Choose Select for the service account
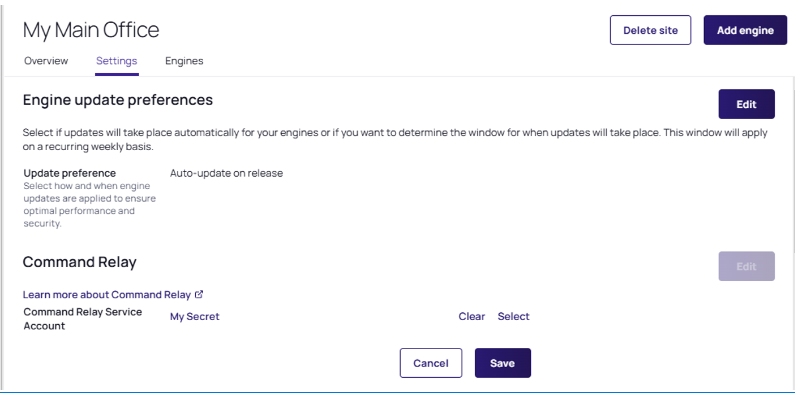Image resolution: width=798 pixels, height=397 pixels. click(513, 317)
